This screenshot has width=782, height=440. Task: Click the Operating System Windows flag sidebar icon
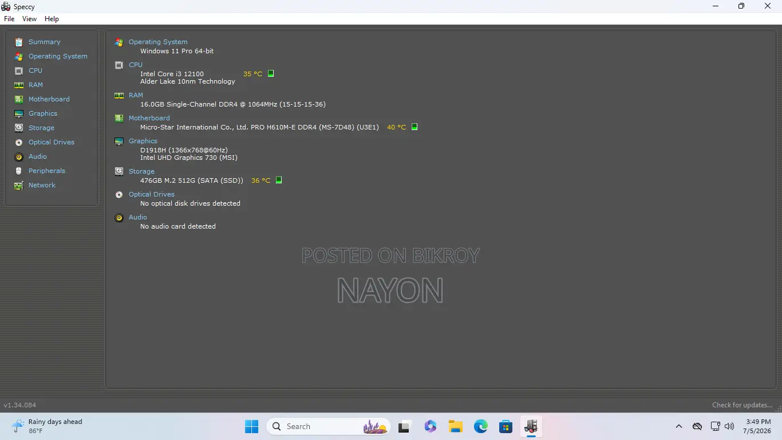pos(19,56)
